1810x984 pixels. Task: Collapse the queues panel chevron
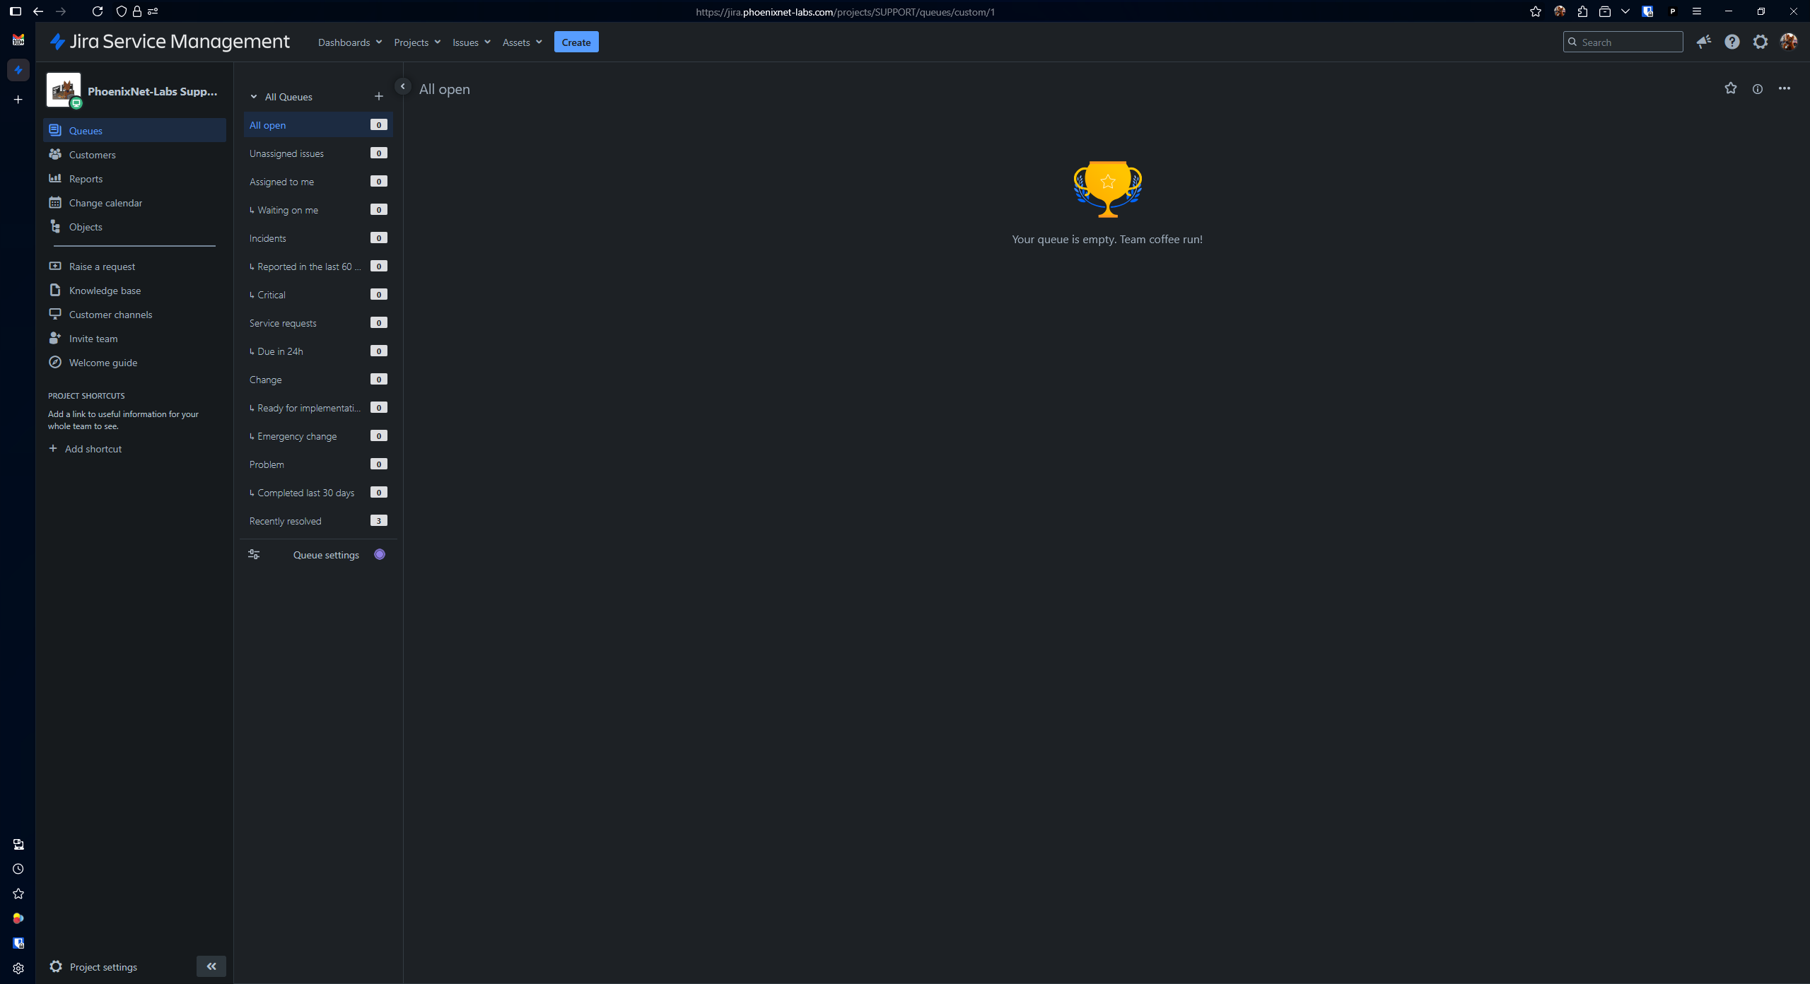pos(402,86)
